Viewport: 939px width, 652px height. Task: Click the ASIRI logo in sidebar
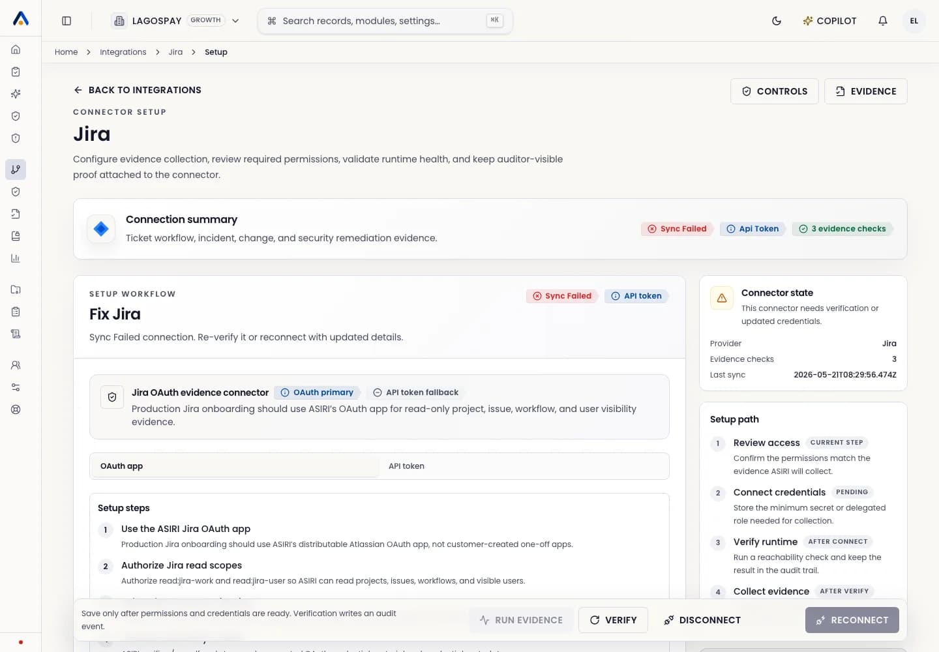(x=21, y=19)
